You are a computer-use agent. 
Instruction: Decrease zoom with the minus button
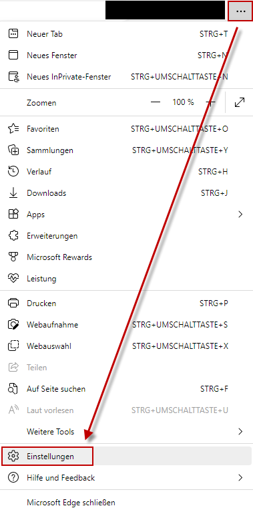[156, 102]
